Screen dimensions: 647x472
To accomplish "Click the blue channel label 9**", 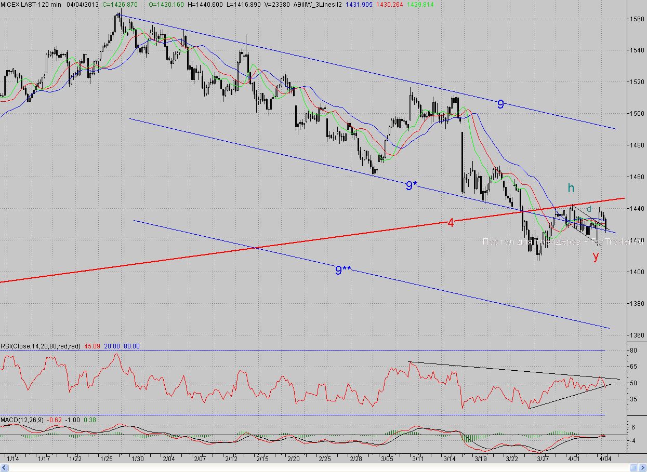I will [x=343, y=270].
